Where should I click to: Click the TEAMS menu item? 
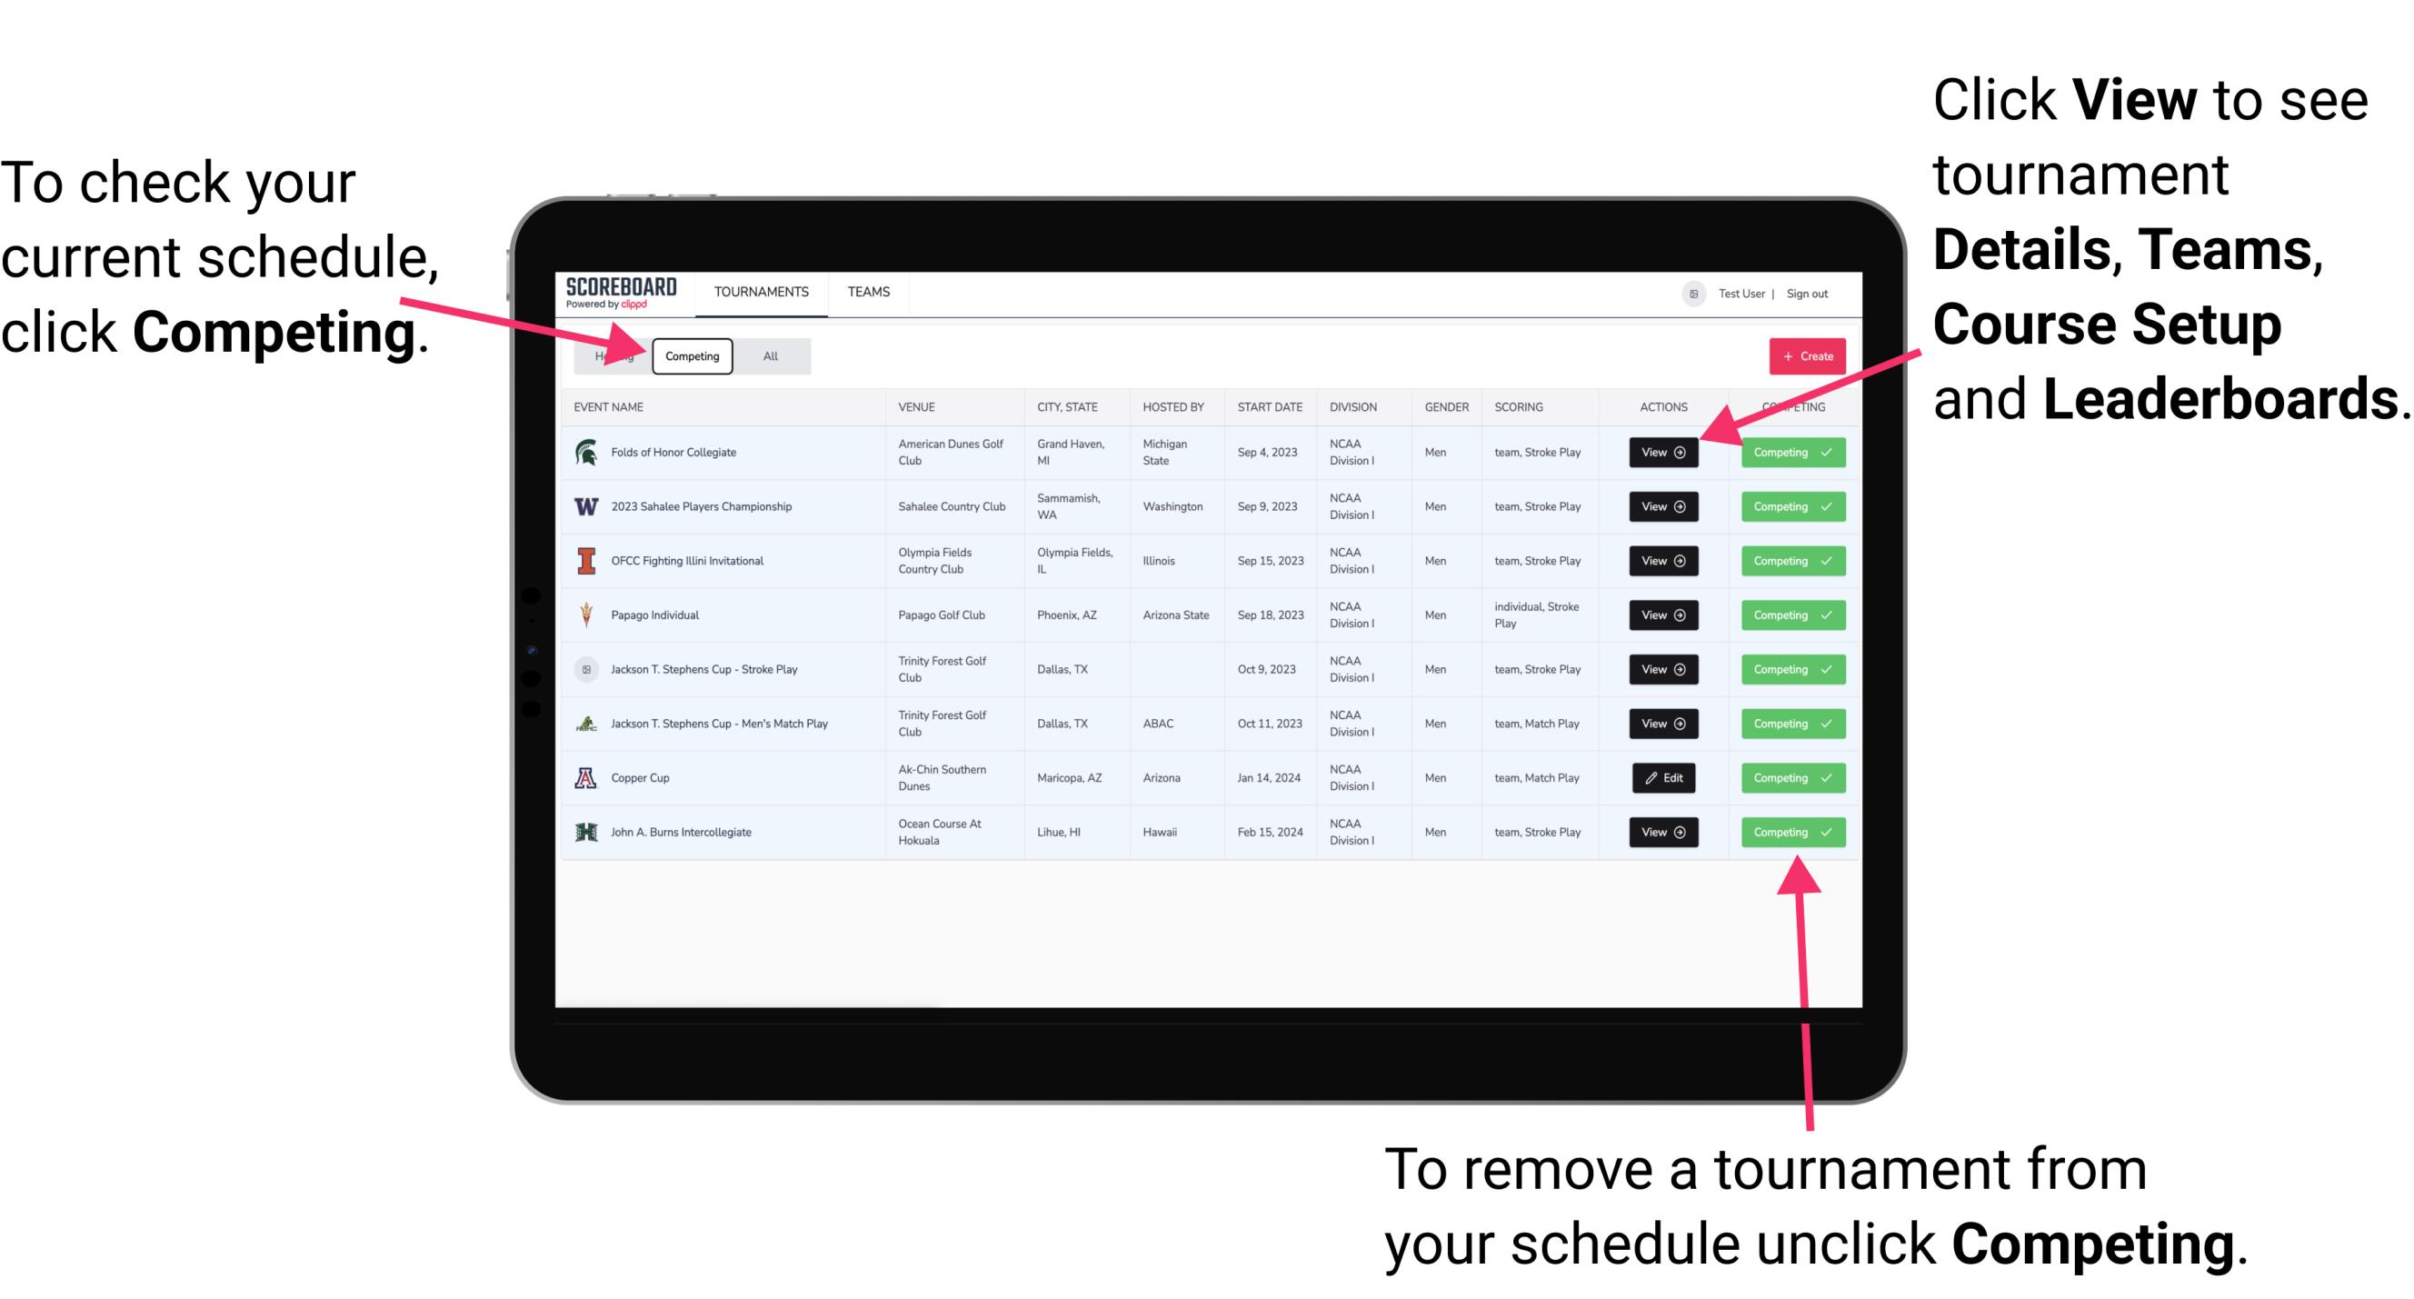coord(872,293)
